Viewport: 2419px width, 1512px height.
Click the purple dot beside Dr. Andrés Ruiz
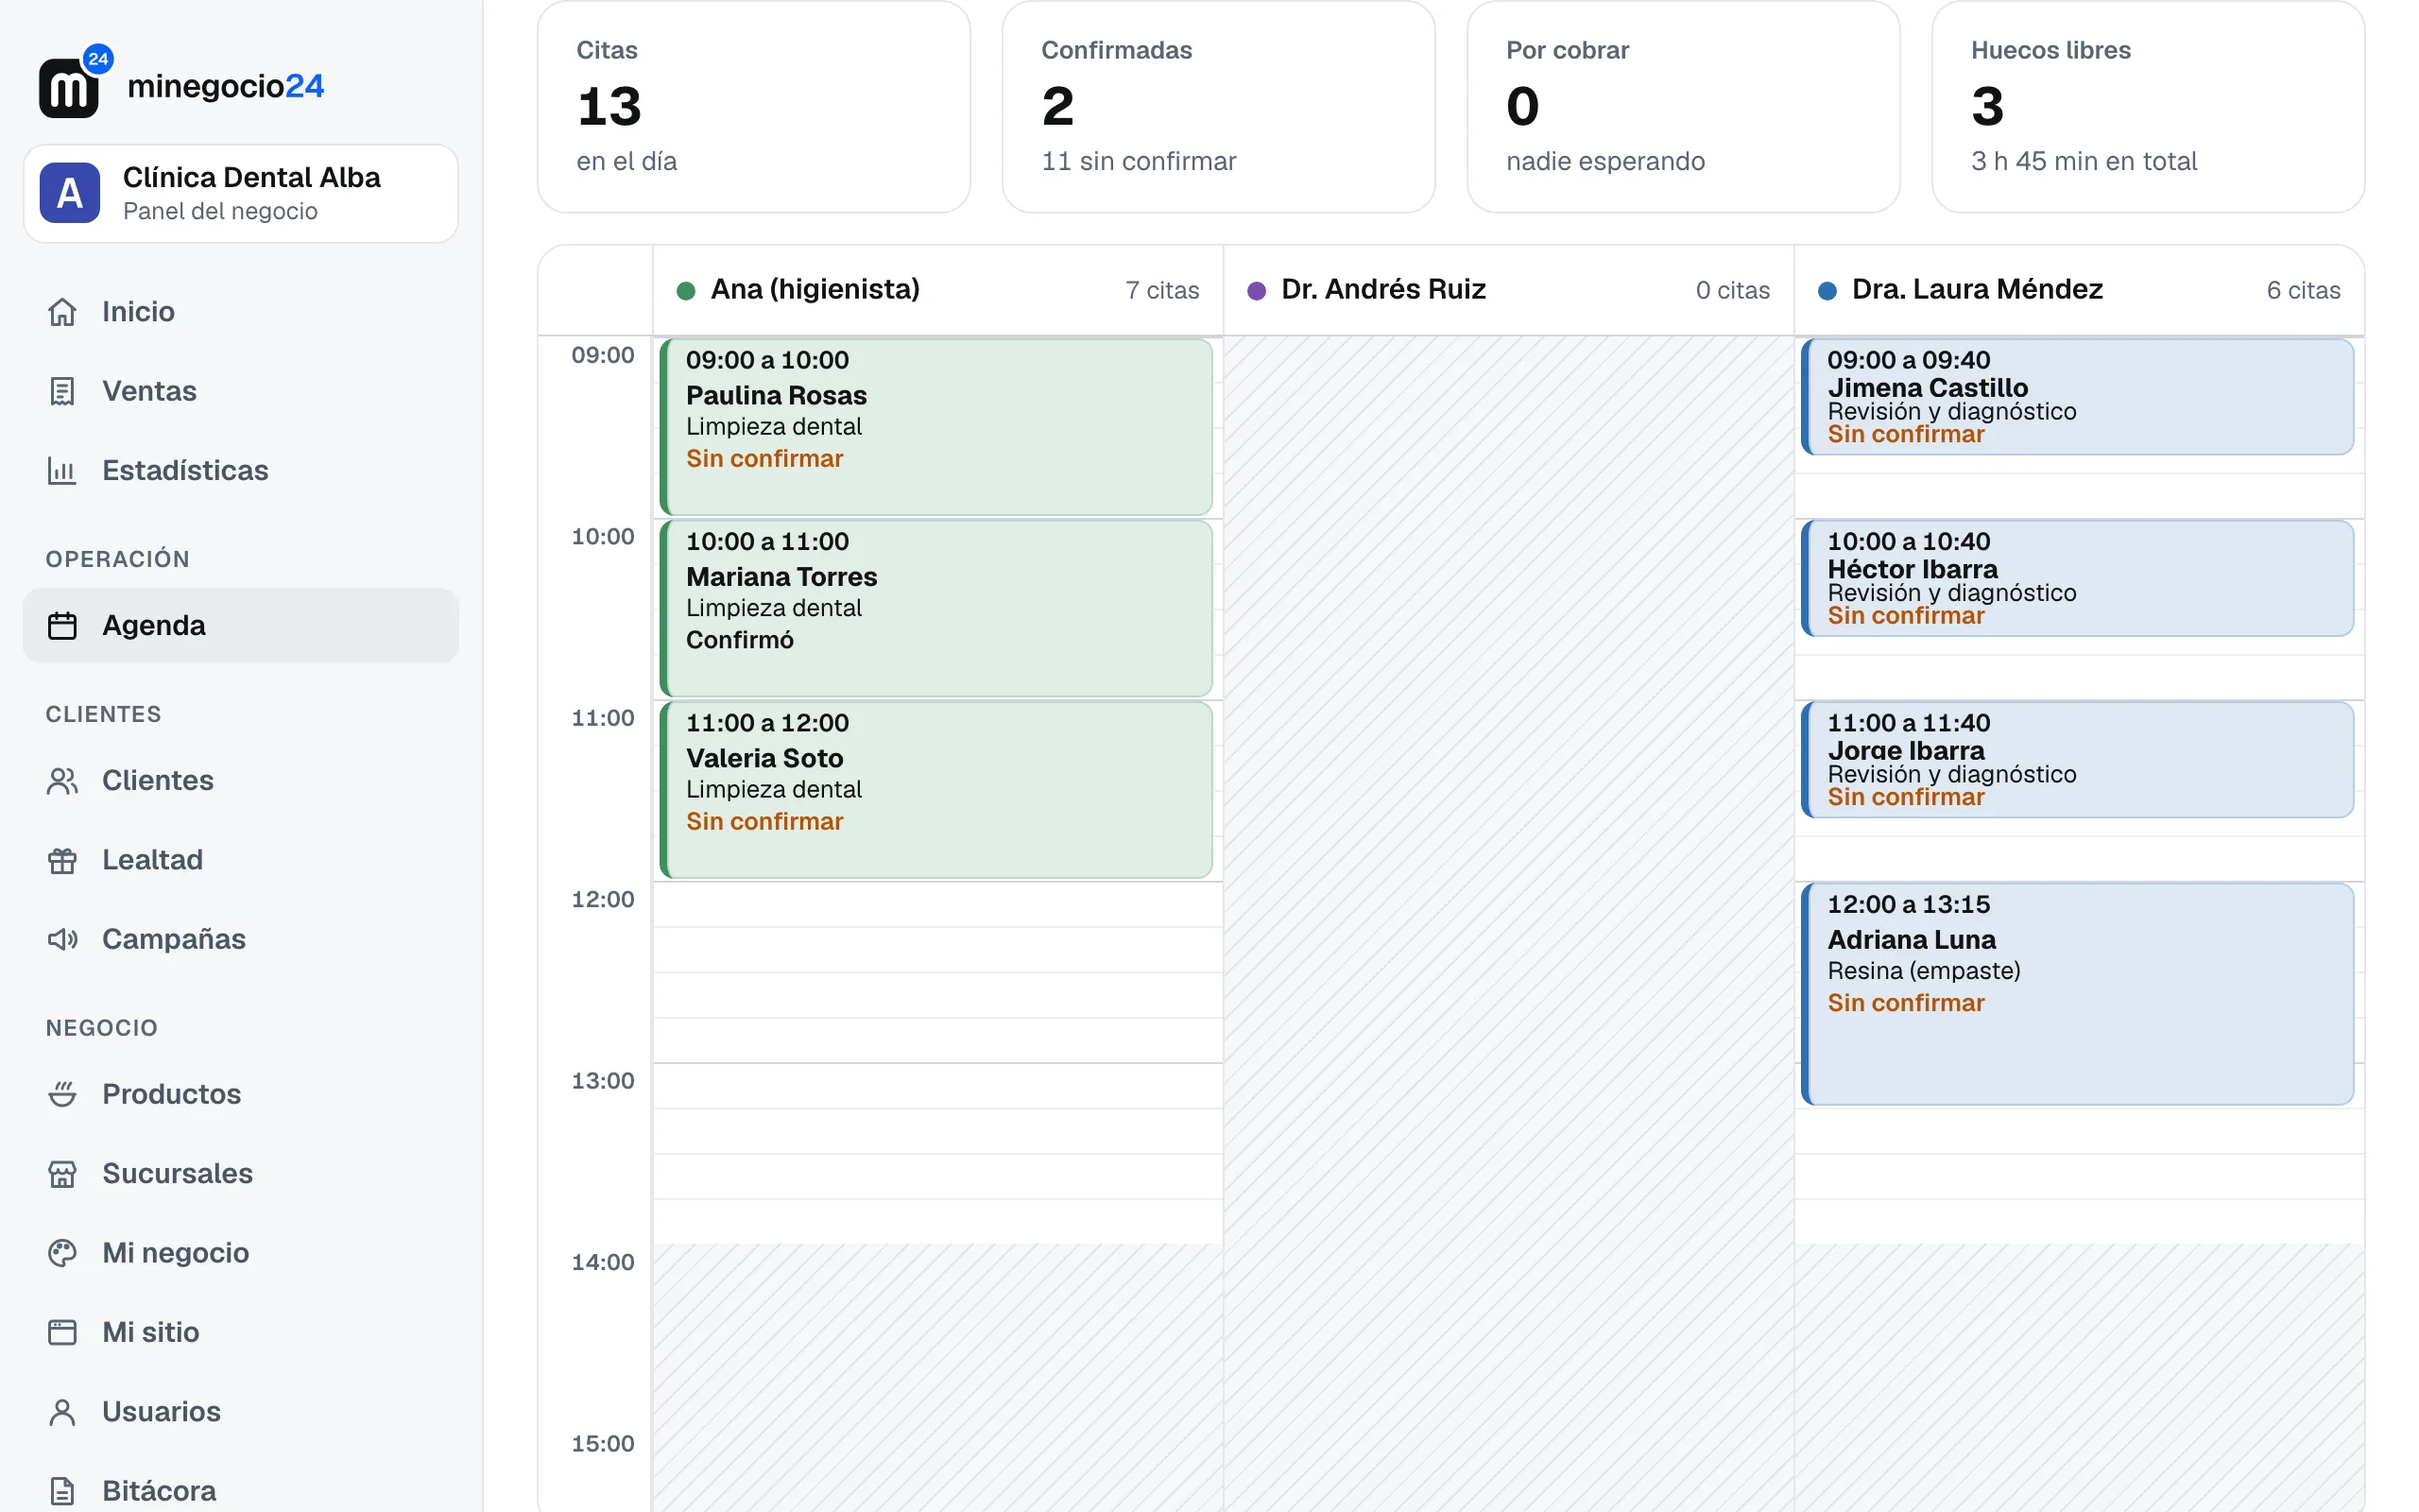pyautogui.click(x=1257, y=291)
